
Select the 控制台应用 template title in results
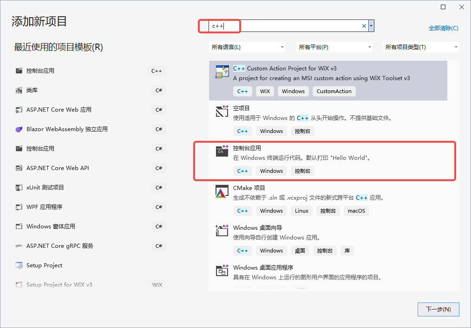click(x=247, y=148)
